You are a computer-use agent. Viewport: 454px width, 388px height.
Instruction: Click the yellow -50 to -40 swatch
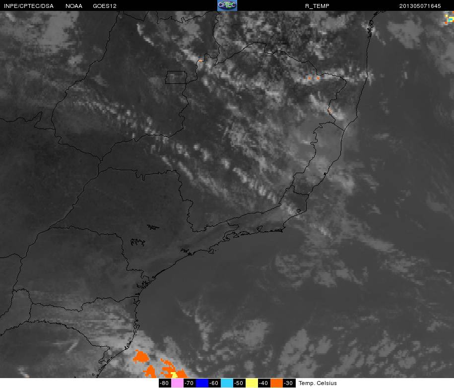pyautogui.click(x=252, y=383)
